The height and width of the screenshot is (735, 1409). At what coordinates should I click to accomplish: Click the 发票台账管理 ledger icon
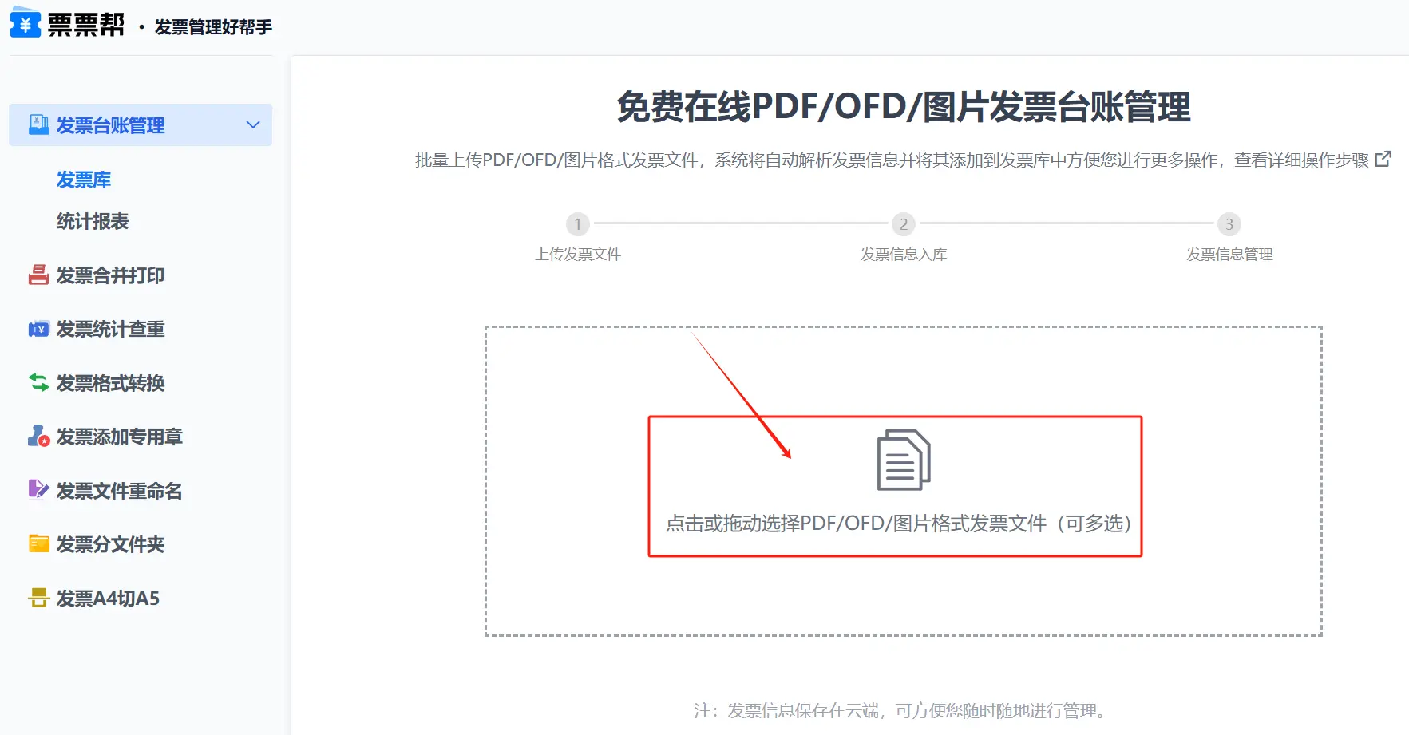point(38,124)
